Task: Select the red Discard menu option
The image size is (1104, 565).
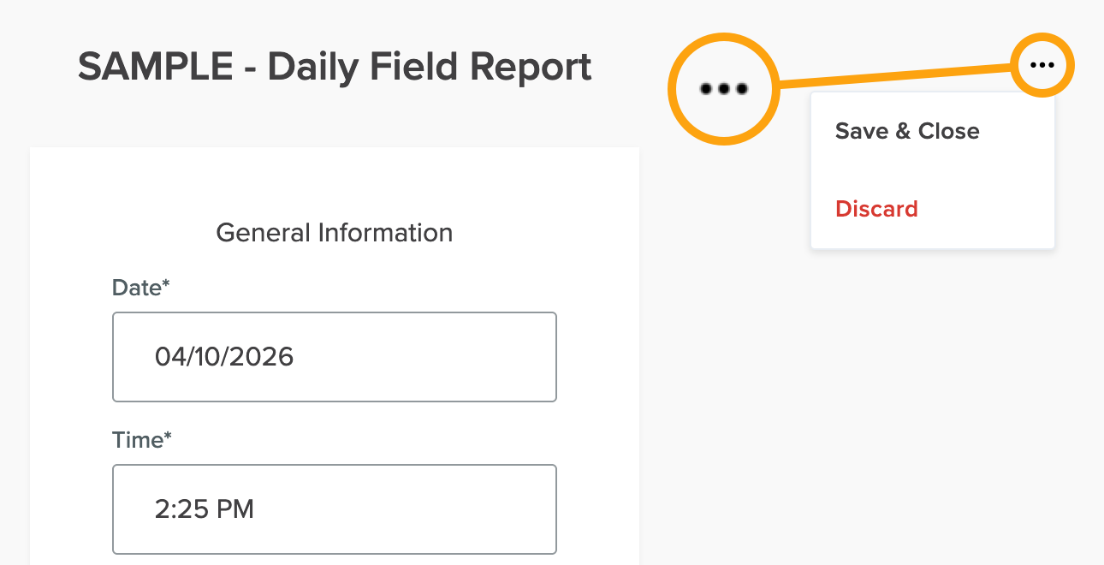Action: point(876,209)
